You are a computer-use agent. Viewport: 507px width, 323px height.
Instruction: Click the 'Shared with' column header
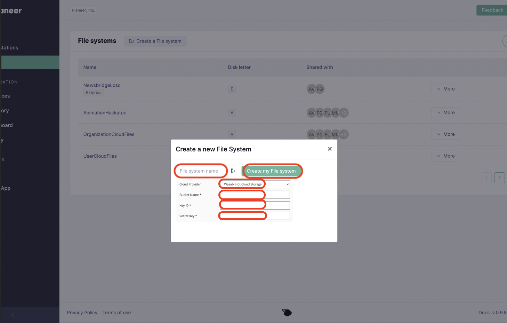tap(320, 67)
